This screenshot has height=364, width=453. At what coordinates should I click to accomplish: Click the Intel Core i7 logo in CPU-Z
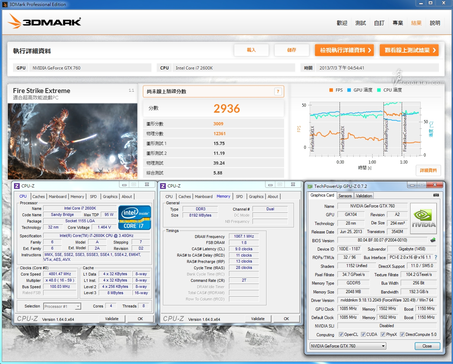[x=134, y=218]
